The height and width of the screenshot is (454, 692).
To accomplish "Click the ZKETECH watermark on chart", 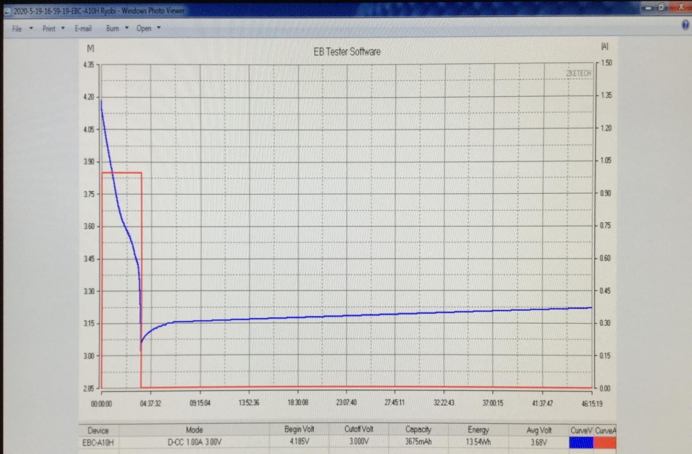I will click(579, 73).
